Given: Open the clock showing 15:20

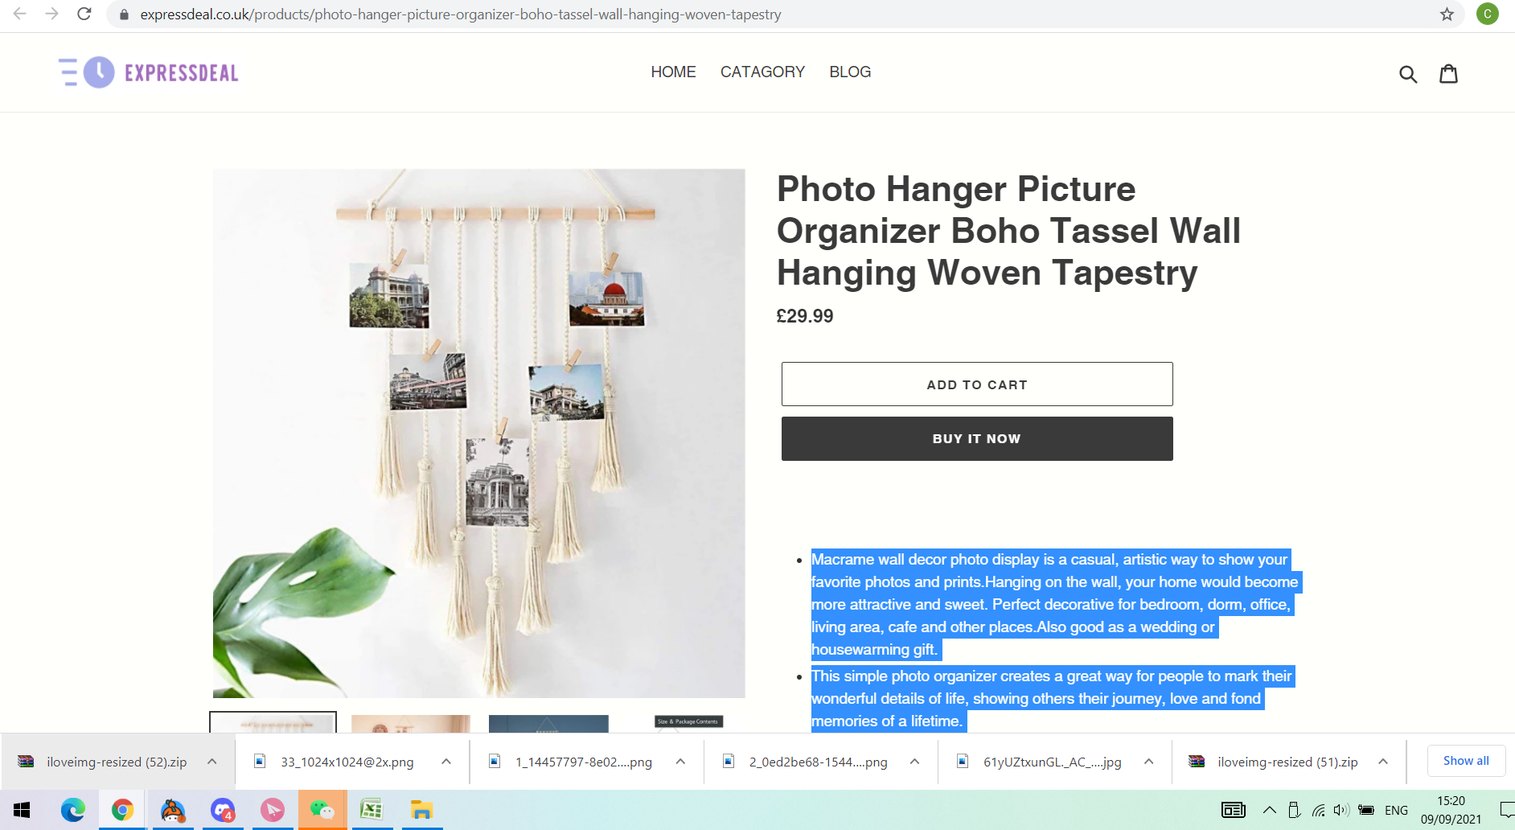Looking at the screenshot, I should point(1451,810).
